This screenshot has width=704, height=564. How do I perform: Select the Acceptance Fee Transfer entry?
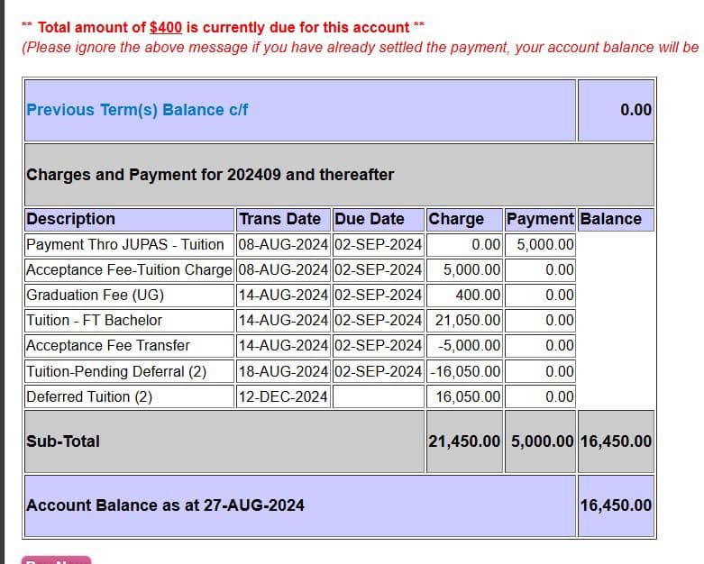click(x=108, y=345)
